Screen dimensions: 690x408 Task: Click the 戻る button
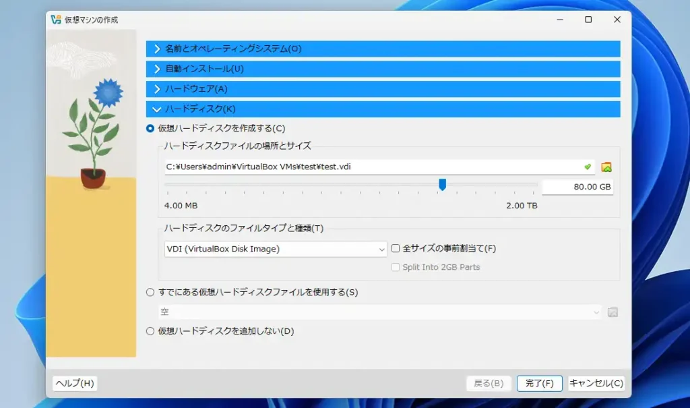coord(489,382)
